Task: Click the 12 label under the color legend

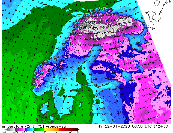Action: tap(44, 132)
